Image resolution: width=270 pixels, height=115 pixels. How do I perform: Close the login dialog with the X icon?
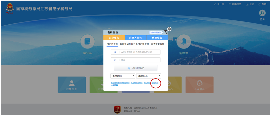click(169, 29)
